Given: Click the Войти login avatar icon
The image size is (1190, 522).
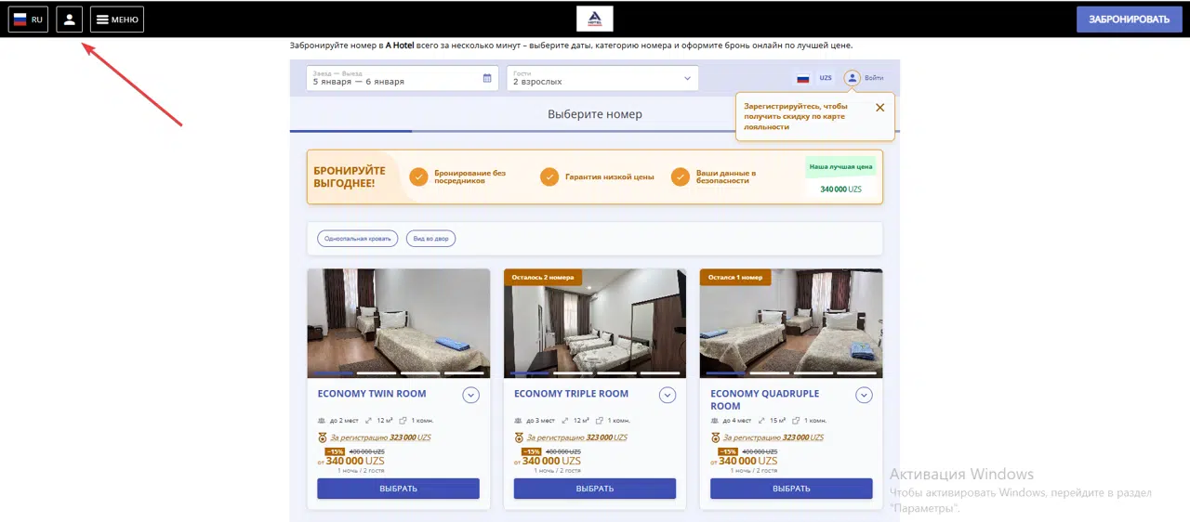Looking at the screenshot, I should point(852,78).
